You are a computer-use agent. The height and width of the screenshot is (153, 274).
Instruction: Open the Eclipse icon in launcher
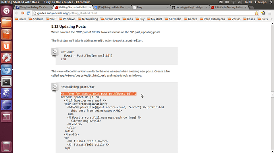pyautogui.click(x=6, y=105)
